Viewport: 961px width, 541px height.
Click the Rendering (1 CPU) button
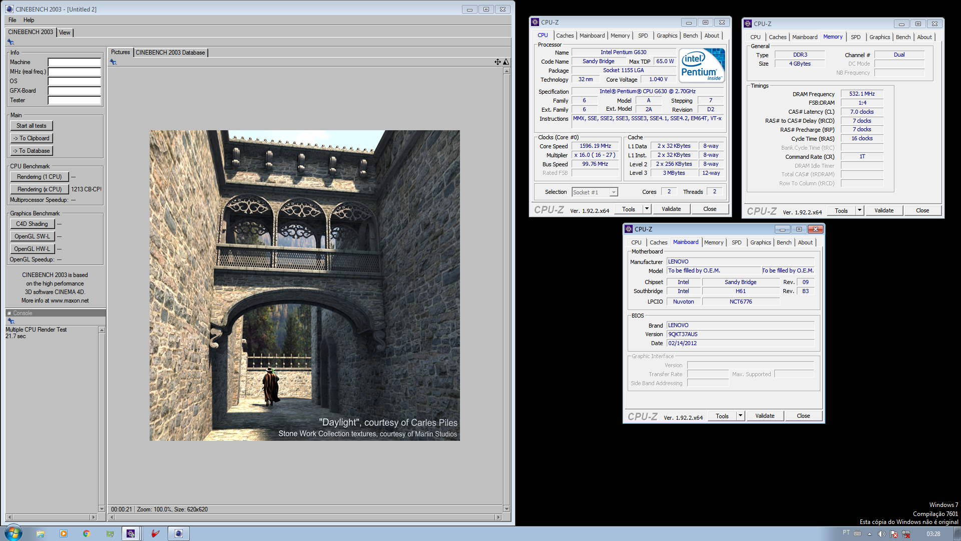coord(39,177)
